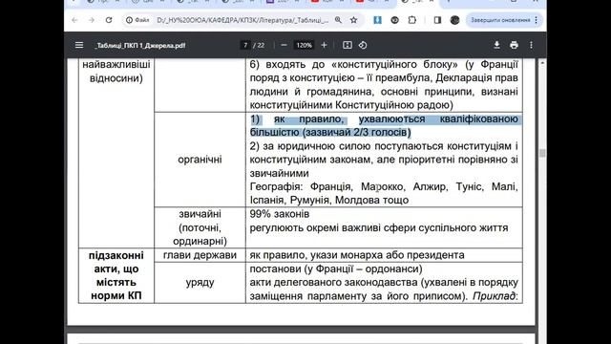This screenshot has width=611, height=344.
Task: Click the 120% zoom level field
Action: pyautogui.click(x=304, y=45)
